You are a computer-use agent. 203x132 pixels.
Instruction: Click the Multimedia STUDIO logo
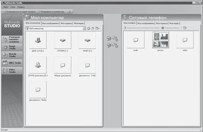pos(12,24)
